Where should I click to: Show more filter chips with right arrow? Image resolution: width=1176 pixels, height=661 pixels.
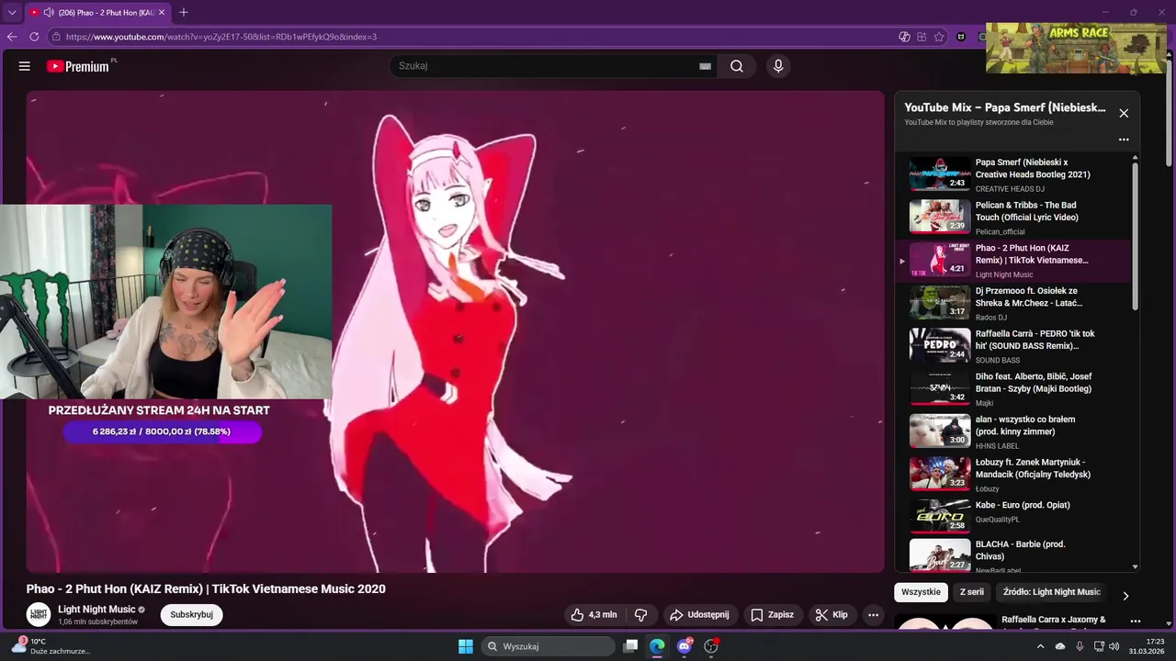click(x=1125, y=596)
